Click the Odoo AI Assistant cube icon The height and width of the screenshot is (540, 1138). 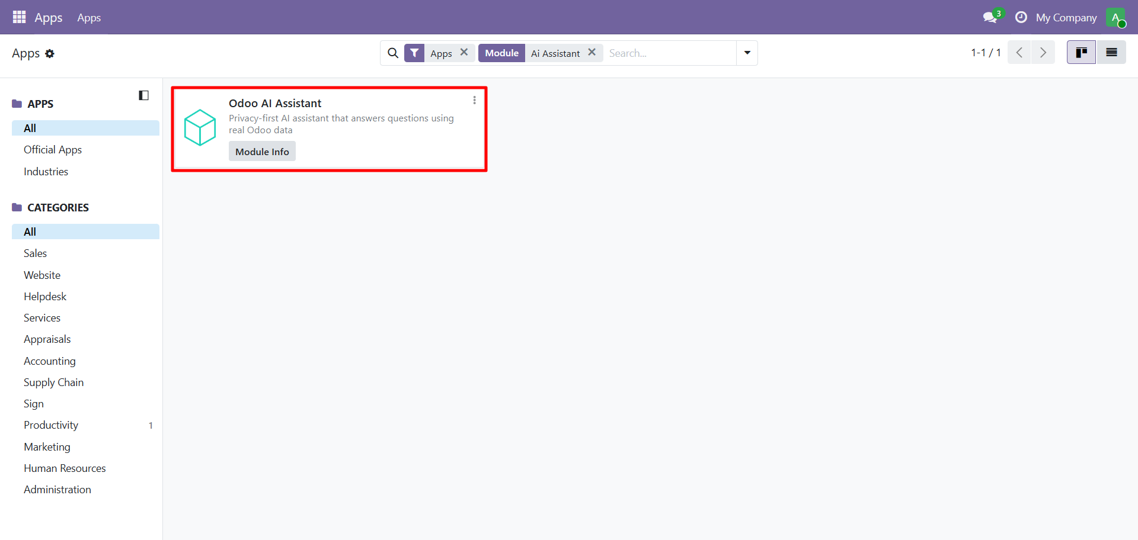click(200, 127)
